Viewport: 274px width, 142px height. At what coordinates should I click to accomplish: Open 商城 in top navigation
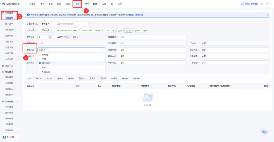pyautogui.click(x=59, y=4)
